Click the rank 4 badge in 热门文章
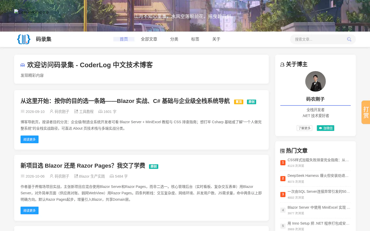The width and height of the screenshot is (370, 231). pyautogui.click(x=283, y=210)
